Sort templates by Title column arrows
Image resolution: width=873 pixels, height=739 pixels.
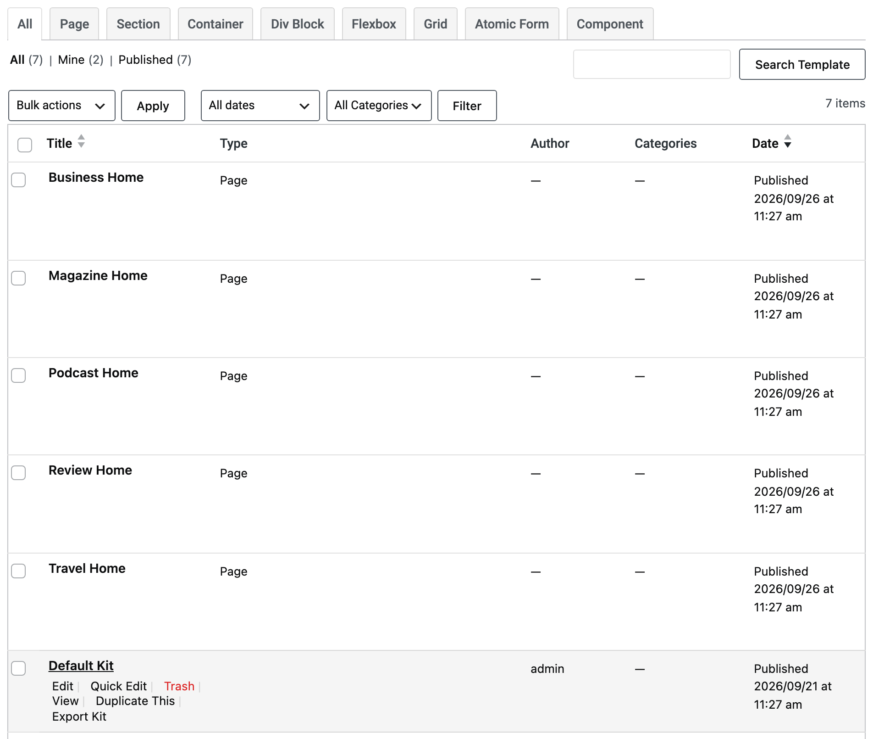81,141
